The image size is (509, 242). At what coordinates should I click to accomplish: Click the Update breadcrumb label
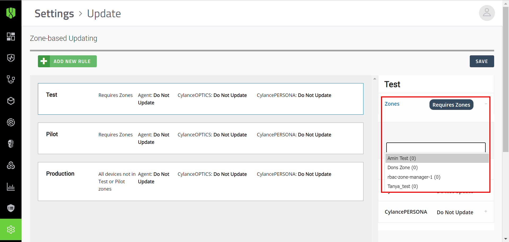[104, 14]
